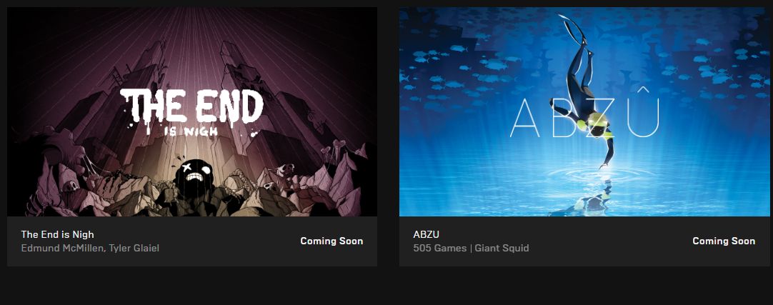This screenshot has width=773, height=305.
Task: Click the large ABZÛ logo lettering
Action: coord(584,119)
